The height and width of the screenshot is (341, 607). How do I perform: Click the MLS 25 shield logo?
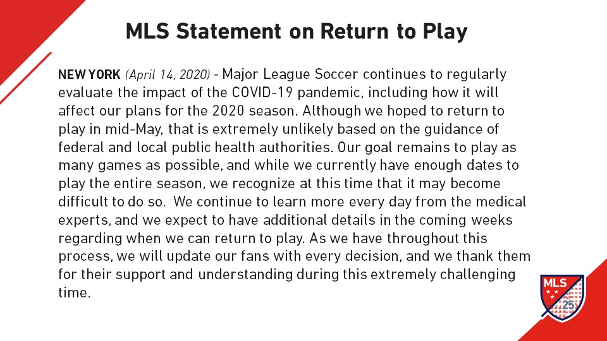563,297
